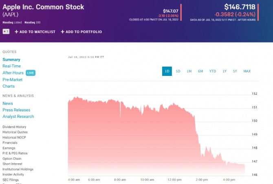This screenshot has height=184, width=273.
Task: Go to the Charts section
Action: (x=9, y=86)
